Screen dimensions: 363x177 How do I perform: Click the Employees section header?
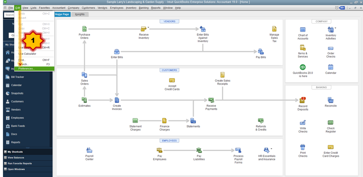(169, 141)
